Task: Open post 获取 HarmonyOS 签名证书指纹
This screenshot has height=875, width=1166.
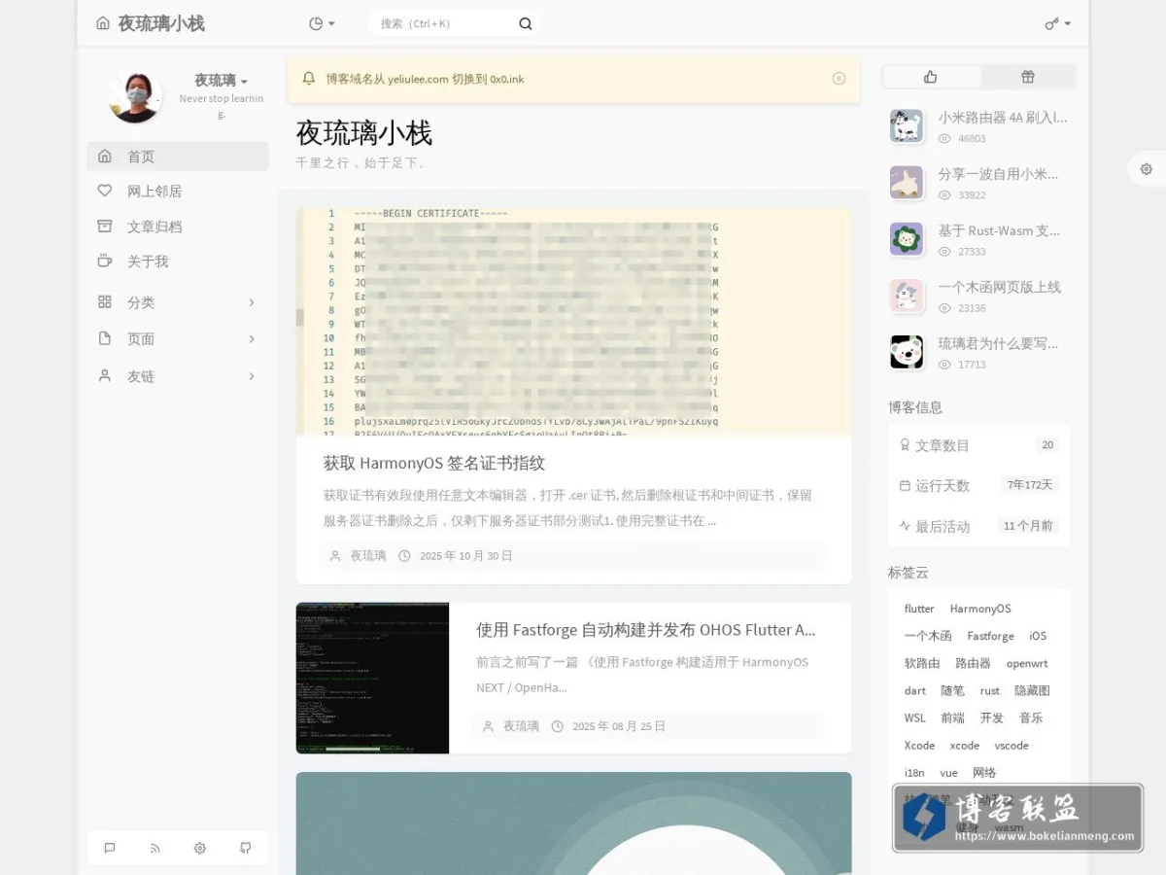Action: [434, 463]
